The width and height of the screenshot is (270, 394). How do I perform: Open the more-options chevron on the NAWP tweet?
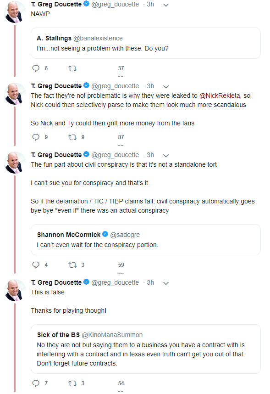166,5
